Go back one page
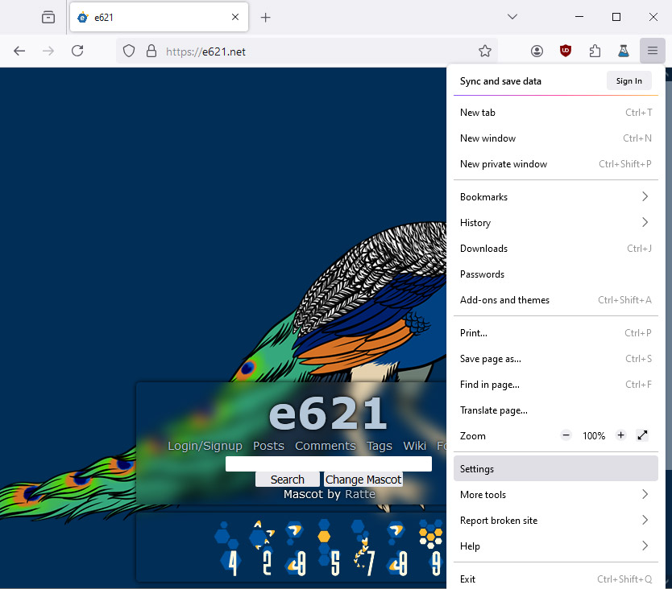Image resolution: width=672 pixels, height=589 pixels. pyautogui.click(x=19, y=51)
